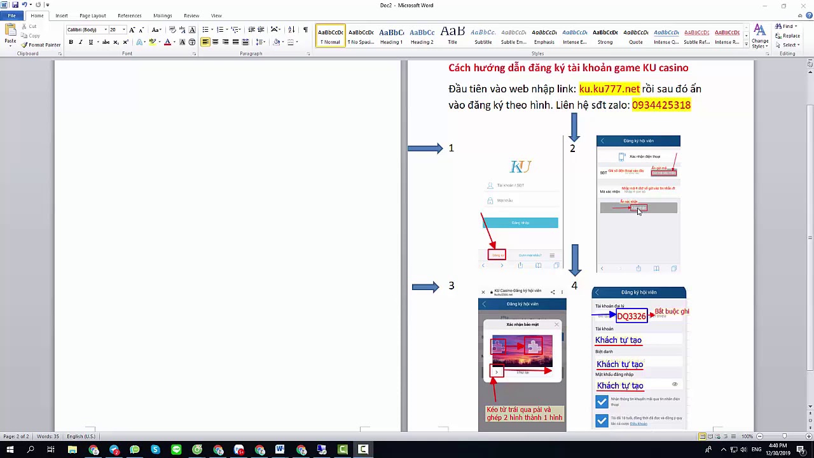The height and width of the screenshot is (458, 814).
Task: Switch to the View tab
Action: pos(216,15)
